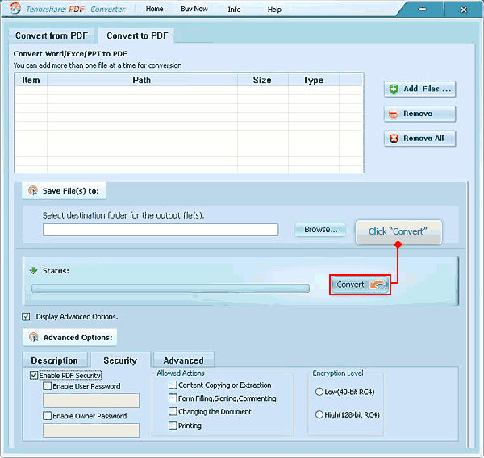Toggle Enable PDF Security checkbox

(x=34, y=375)
